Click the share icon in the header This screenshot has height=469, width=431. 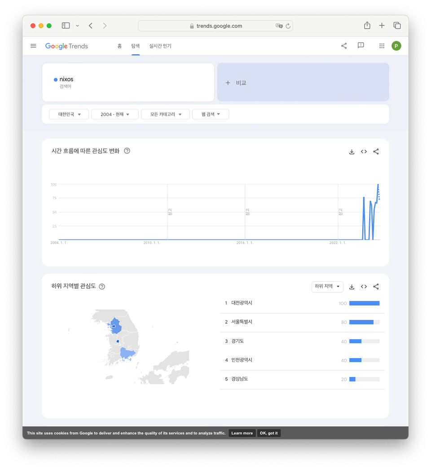344,46
